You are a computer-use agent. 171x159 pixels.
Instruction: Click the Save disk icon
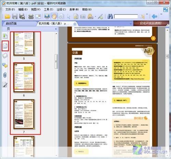tap(15, 16)
